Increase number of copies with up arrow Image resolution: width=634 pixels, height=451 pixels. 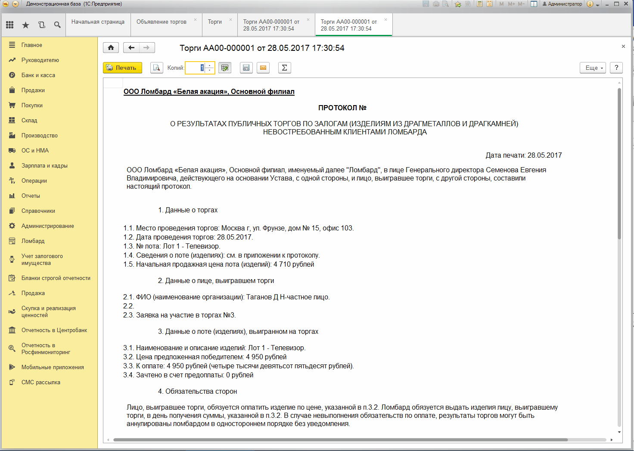tap(210, 65)
